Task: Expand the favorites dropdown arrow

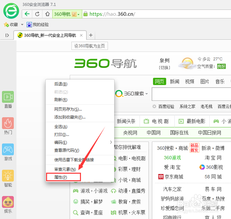Action: [x=22, y=25]
